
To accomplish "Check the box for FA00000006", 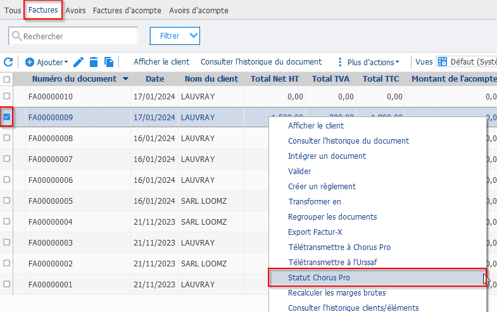I will [x=6, y=180].
